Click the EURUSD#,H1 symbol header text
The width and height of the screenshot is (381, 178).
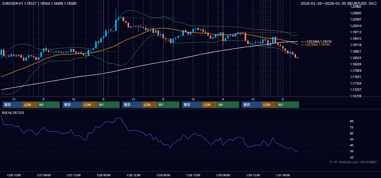point(12,3)
